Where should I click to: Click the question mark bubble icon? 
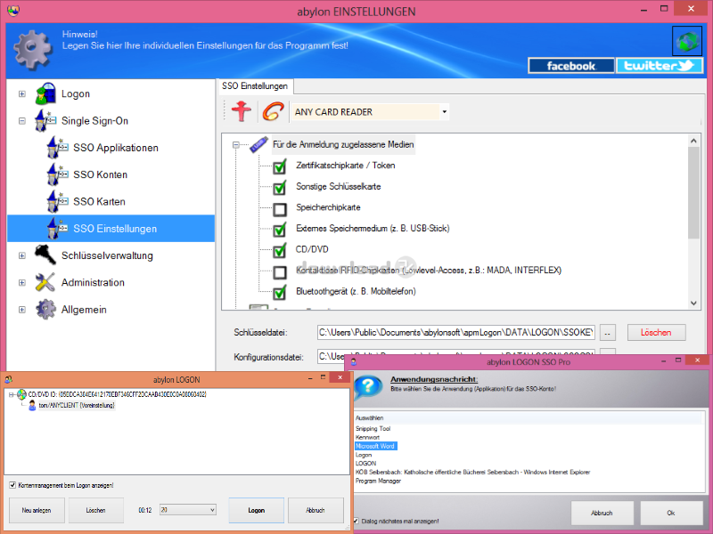coord(367,387)
